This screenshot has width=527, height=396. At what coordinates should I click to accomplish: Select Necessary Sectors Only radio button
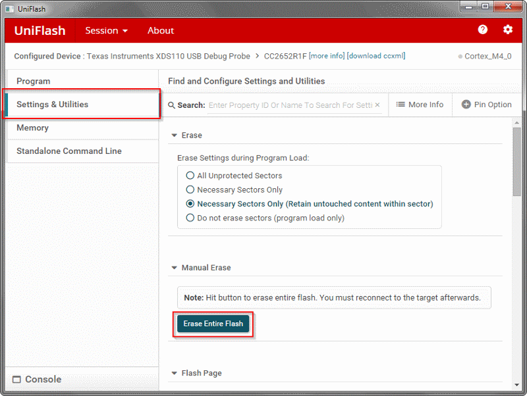(x=190, y=190)
